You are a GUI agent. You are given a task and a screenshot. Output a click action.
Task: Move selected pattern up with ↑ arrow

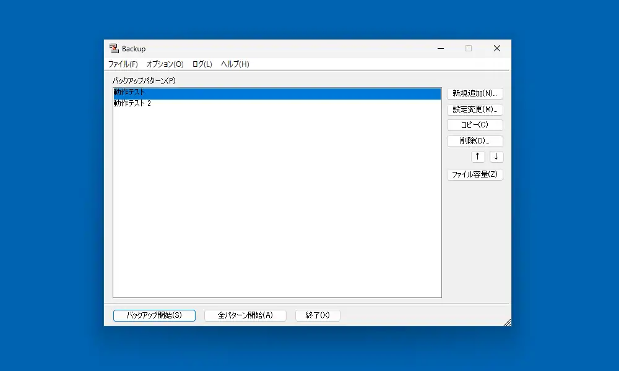[x=478, y=156]
